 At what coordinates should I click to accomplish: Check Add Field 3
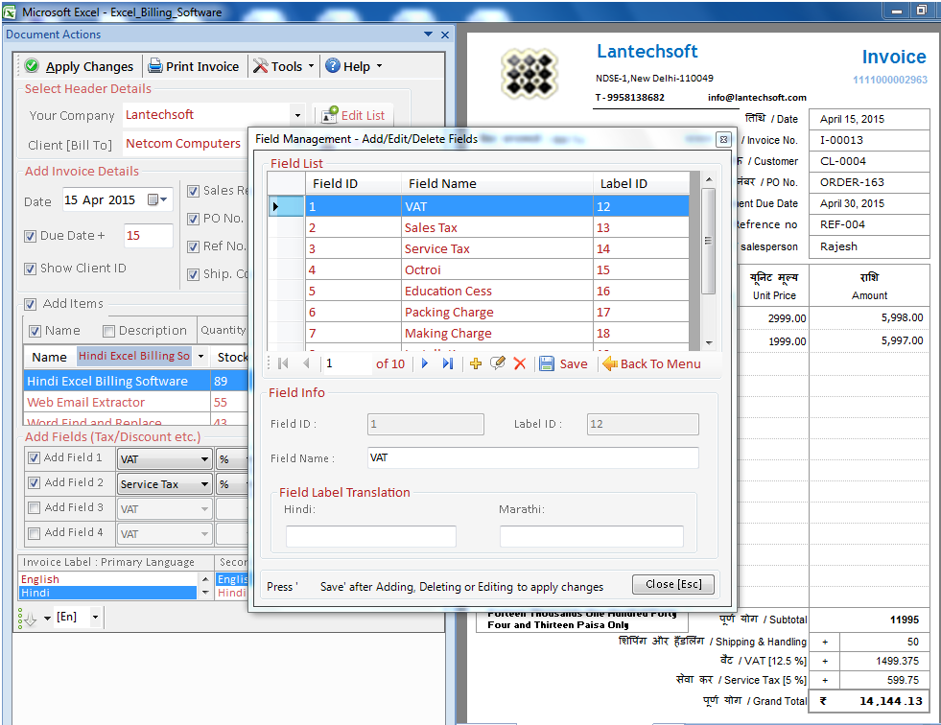[35, 507]
